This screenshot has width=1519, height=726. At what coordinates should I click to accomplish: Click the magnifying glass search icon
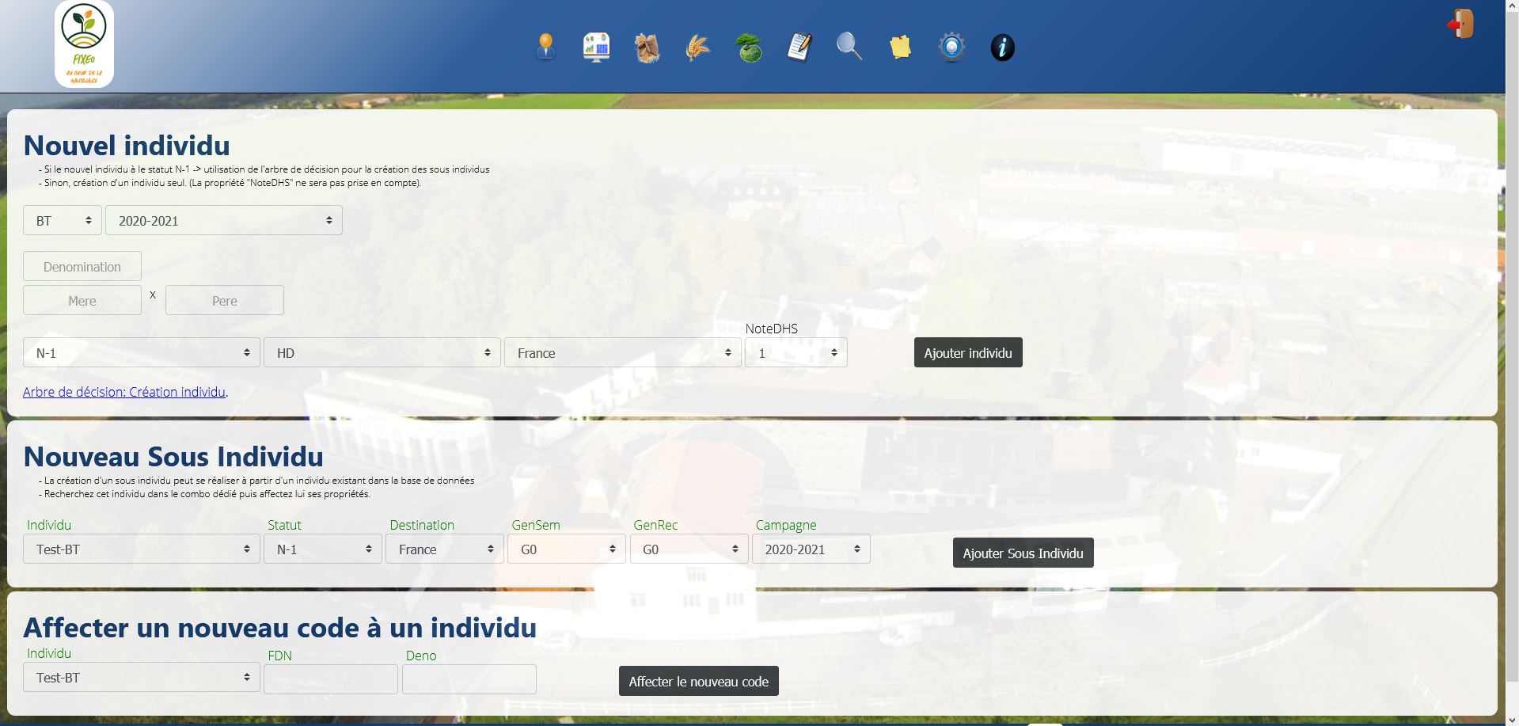[849, 48]
